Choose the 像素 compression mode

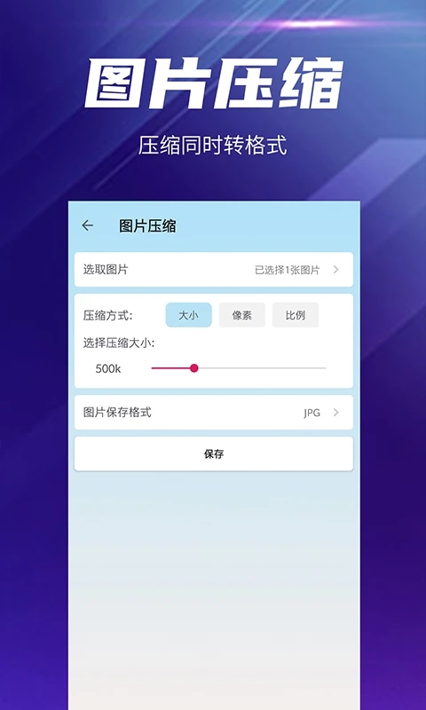[x=241, y=315]
